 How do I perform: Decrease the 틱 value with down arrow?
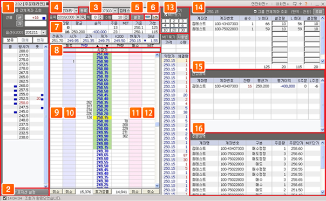click(x=100, y=18)
